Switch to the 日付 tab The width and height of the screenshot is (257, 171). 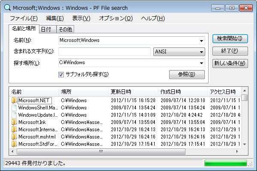48,29
